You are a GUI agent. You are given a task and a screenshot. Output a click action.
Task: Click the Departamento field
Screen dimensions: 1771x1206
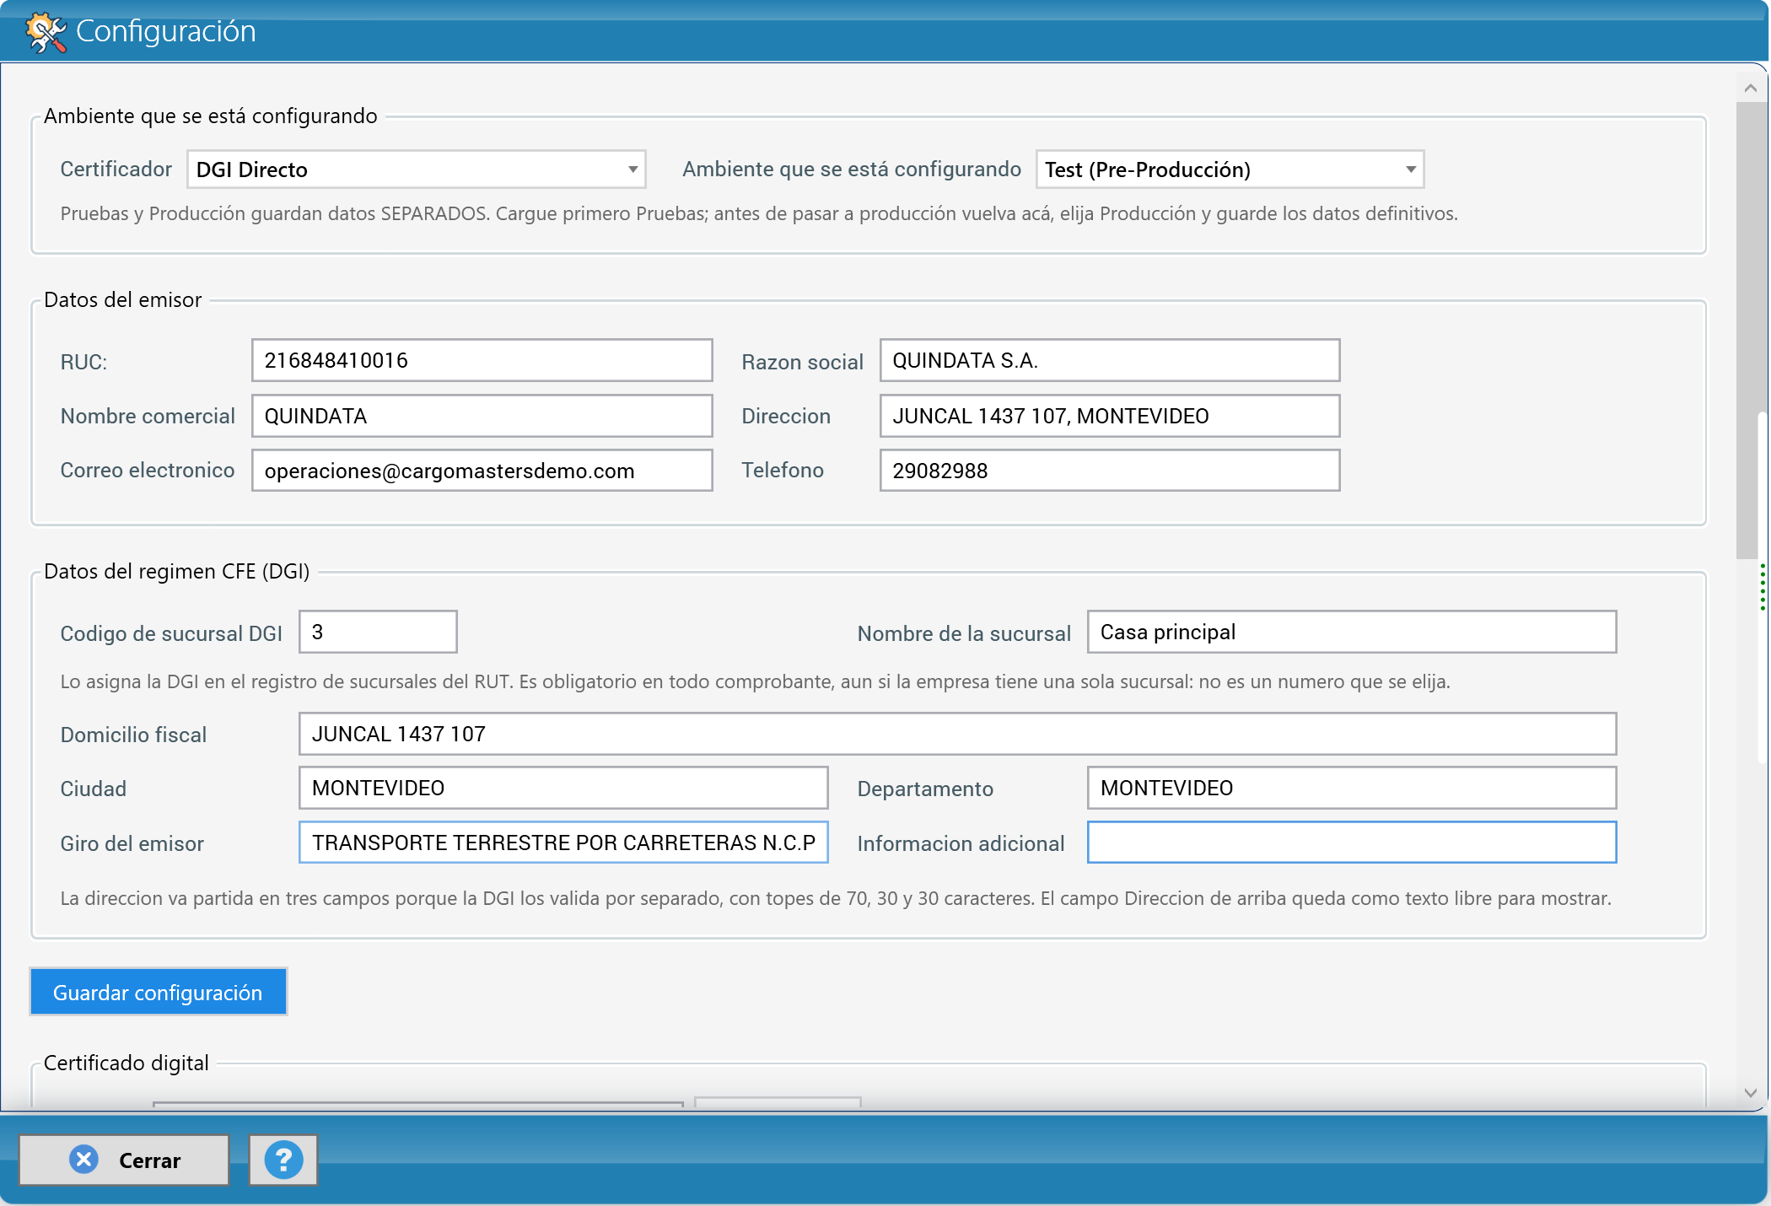click(1352, 788)
